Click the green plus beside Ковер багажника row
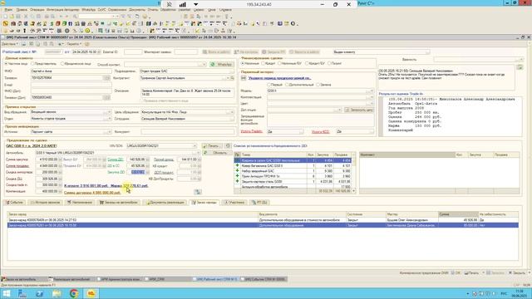Screen dimensions: 532x299 click(x=237, y=166)
